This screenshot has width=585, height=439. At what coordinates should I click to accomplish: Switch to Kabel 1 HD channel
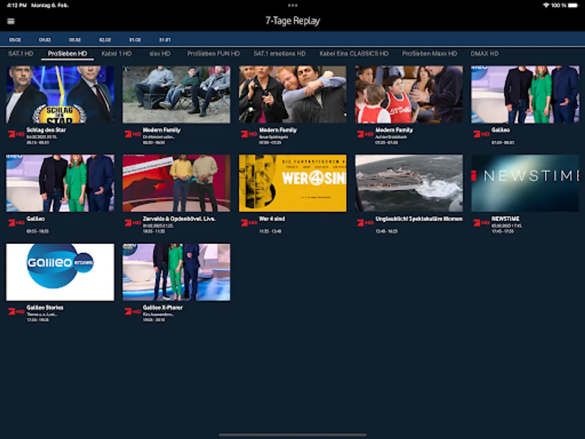(x=117, y=54)
